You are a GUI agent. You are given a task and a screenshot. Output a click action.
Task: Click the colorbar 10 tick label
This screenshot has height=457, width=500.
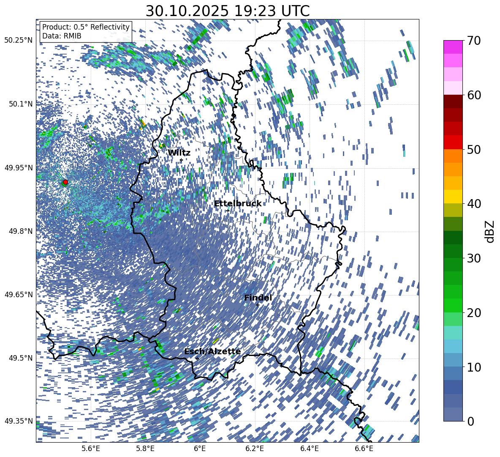(x=474, y=367)
